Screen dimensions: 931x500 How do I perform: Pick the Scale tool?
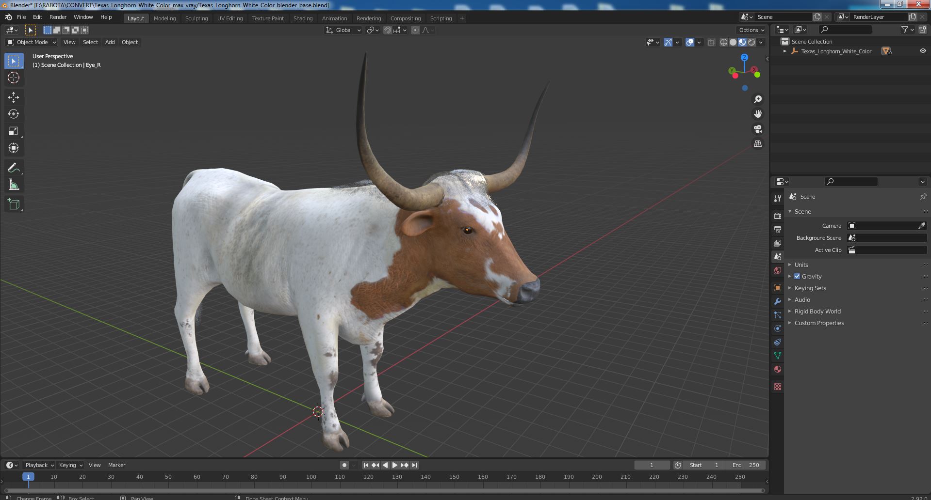pyautogui.click(x=14, y=131)
